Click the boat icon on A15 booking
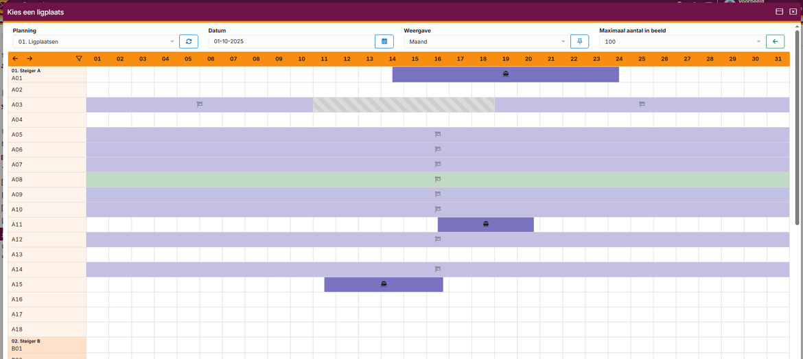This screenshot has height=359, width=803. pyautogui.click(x=384, y=284)
